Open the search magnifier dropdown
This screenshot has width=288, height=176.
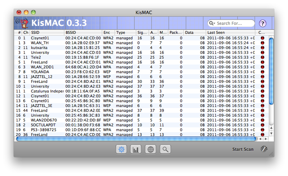[212, 23]
